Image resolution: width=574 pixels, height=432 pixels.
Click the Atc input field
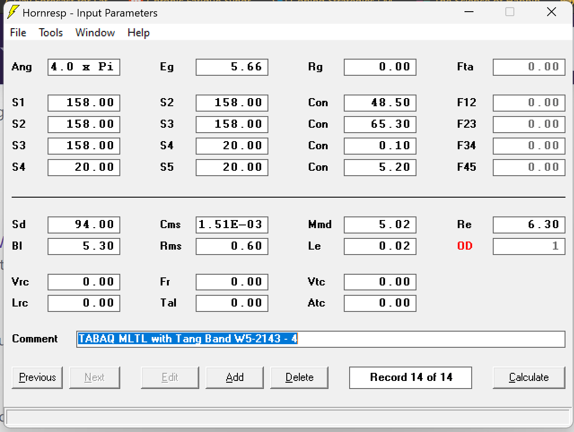380,303
